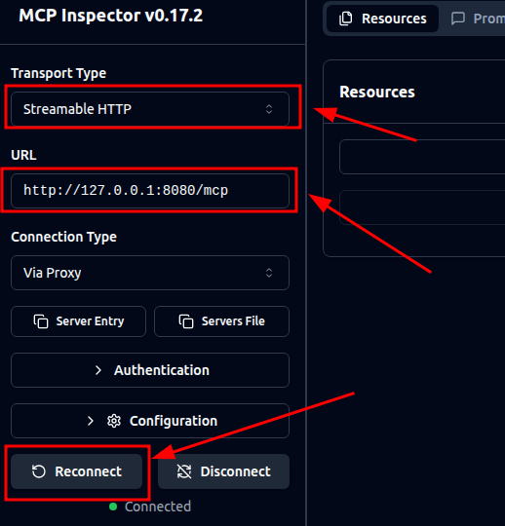Click the Prompts tab chat bubble icon
This screenshot has width=505, height=526.
click(x=458, y=19)
